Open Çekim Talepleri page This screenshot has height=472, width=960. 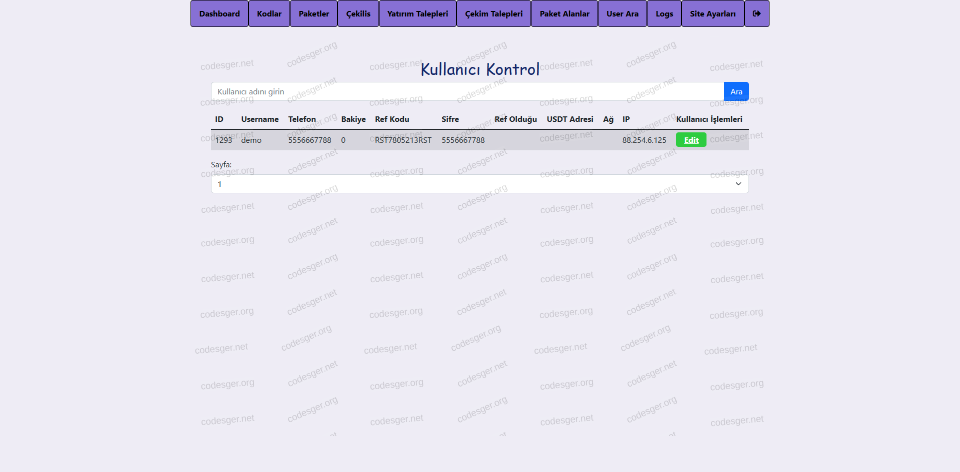[493, 13]
